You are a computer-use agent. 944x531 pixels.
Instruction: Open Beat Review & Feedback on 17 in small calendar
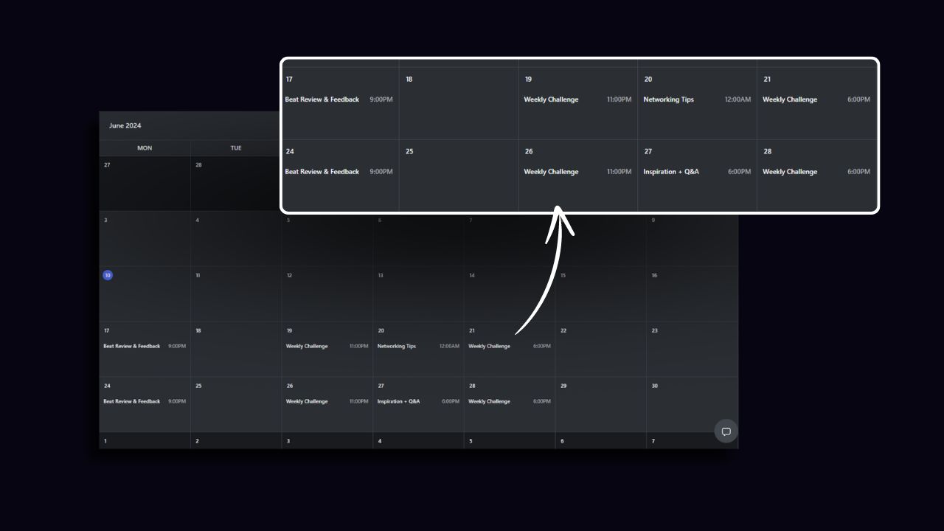(132, 346)
